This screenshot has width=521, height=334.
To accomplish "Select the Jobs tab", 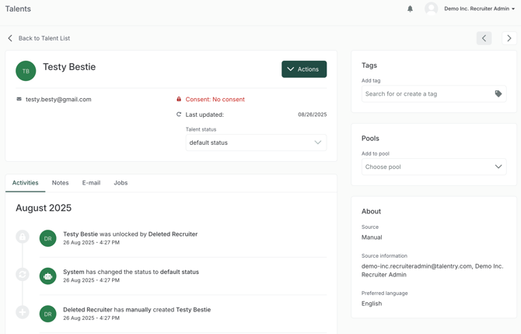I will pyautogui.click(x=121, y=183).
